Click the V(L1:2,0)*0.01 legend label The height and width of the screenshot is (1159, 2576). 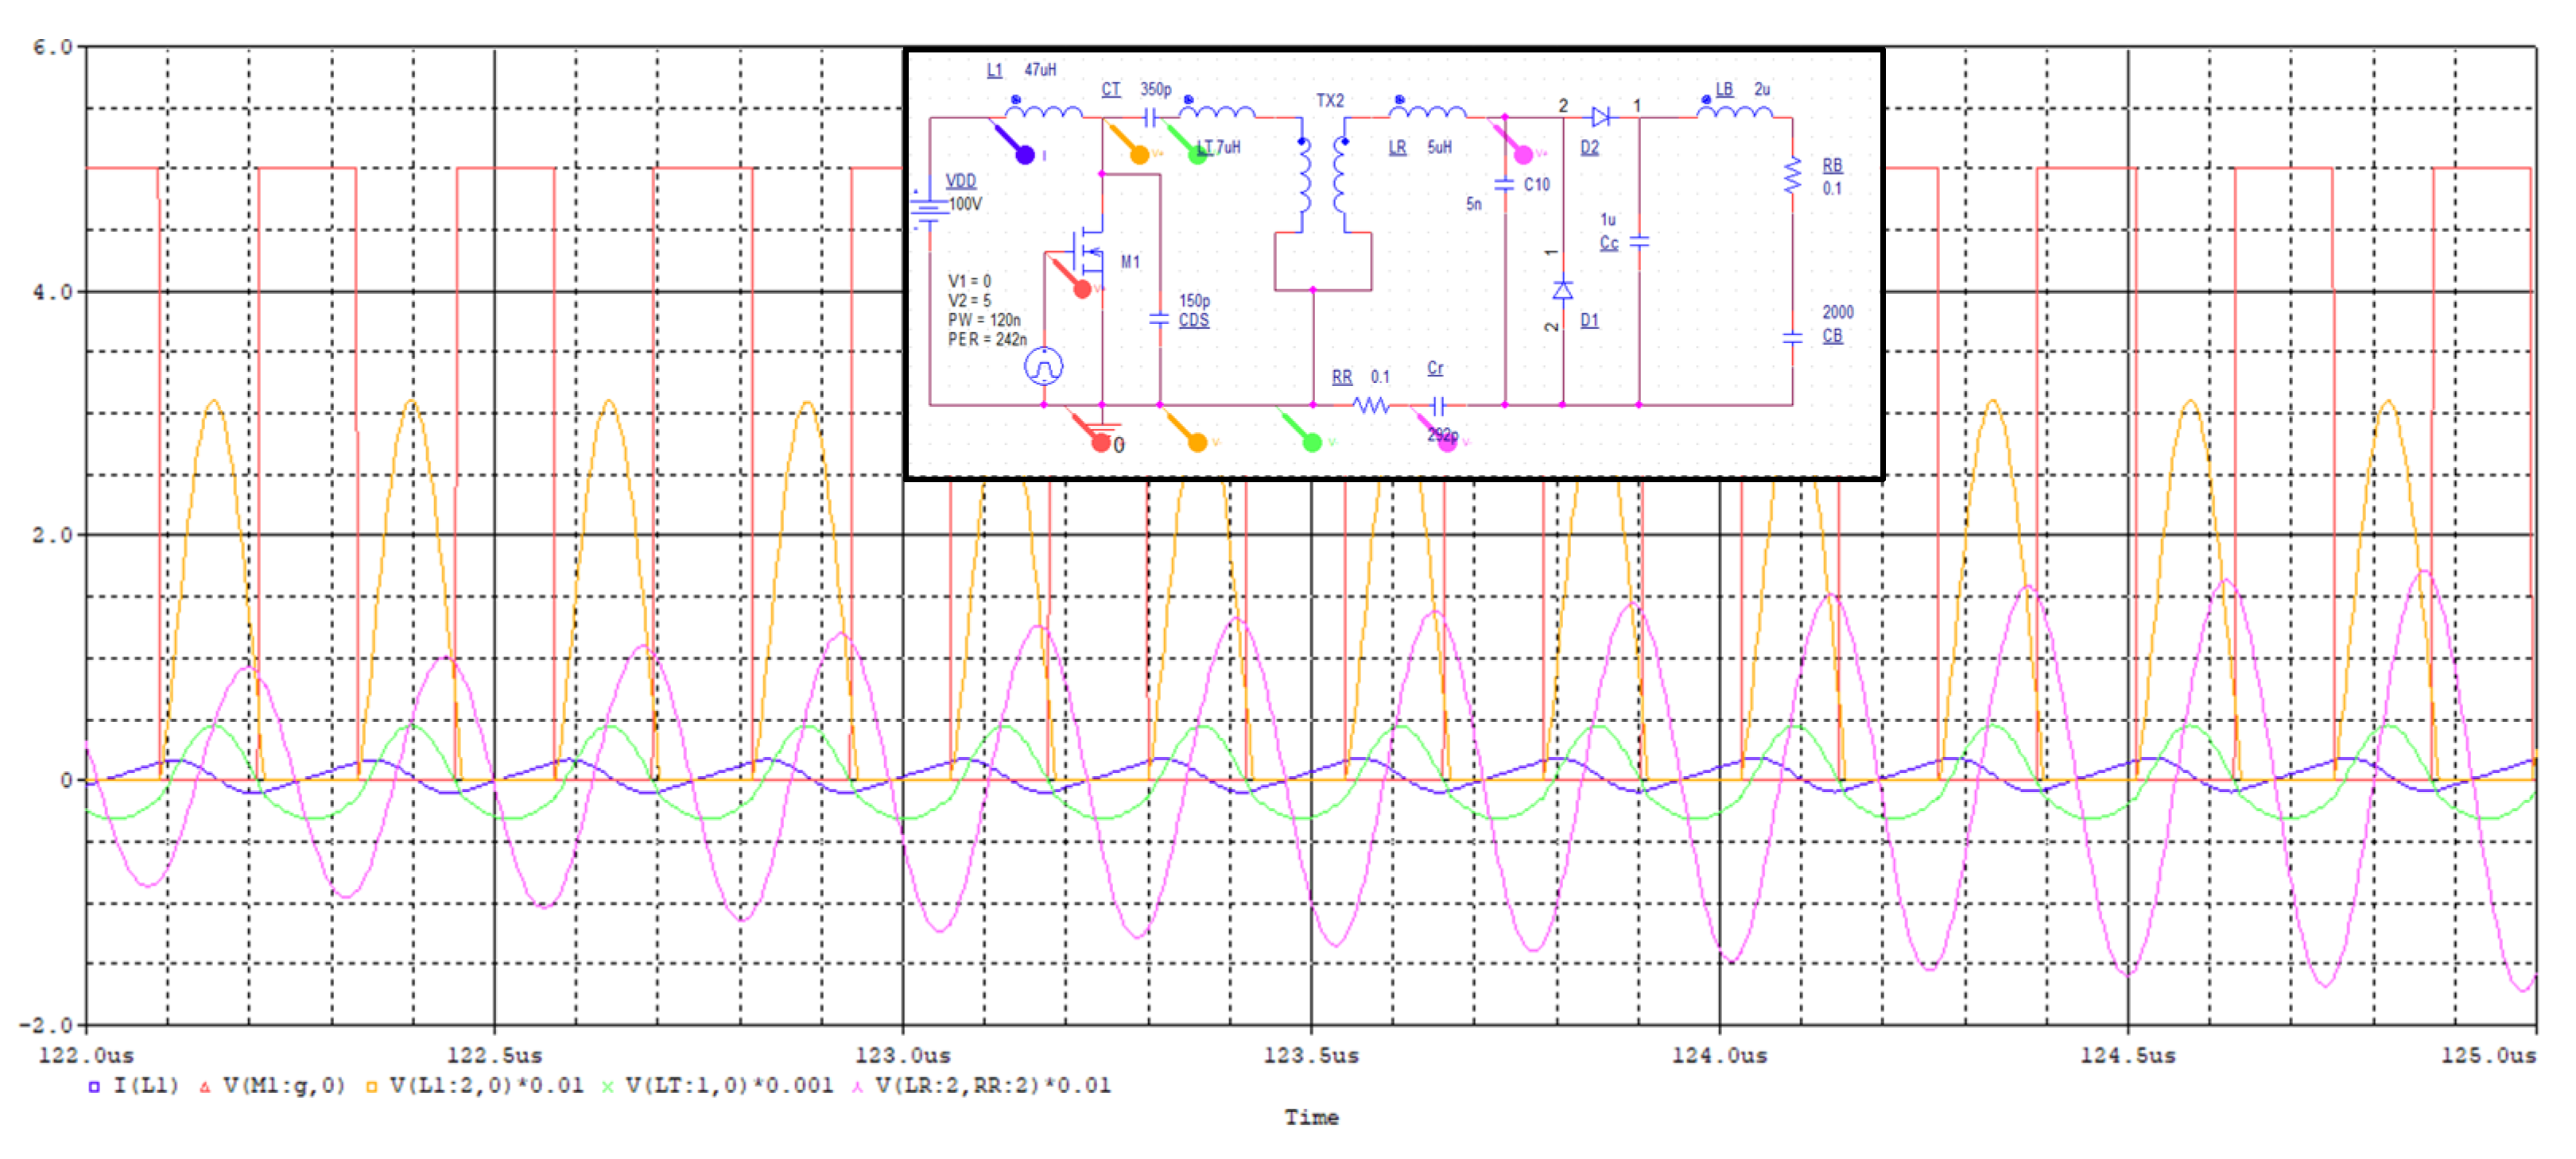(486, 1086)
